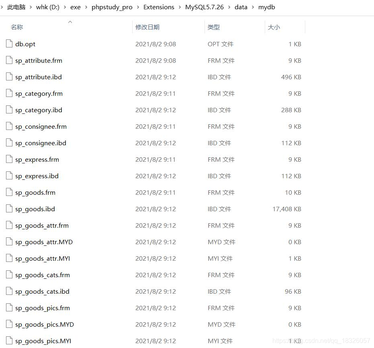Expand the chevron after whk (D:)
The width and height of the screenshot is (374, 348).
(65, 7)
